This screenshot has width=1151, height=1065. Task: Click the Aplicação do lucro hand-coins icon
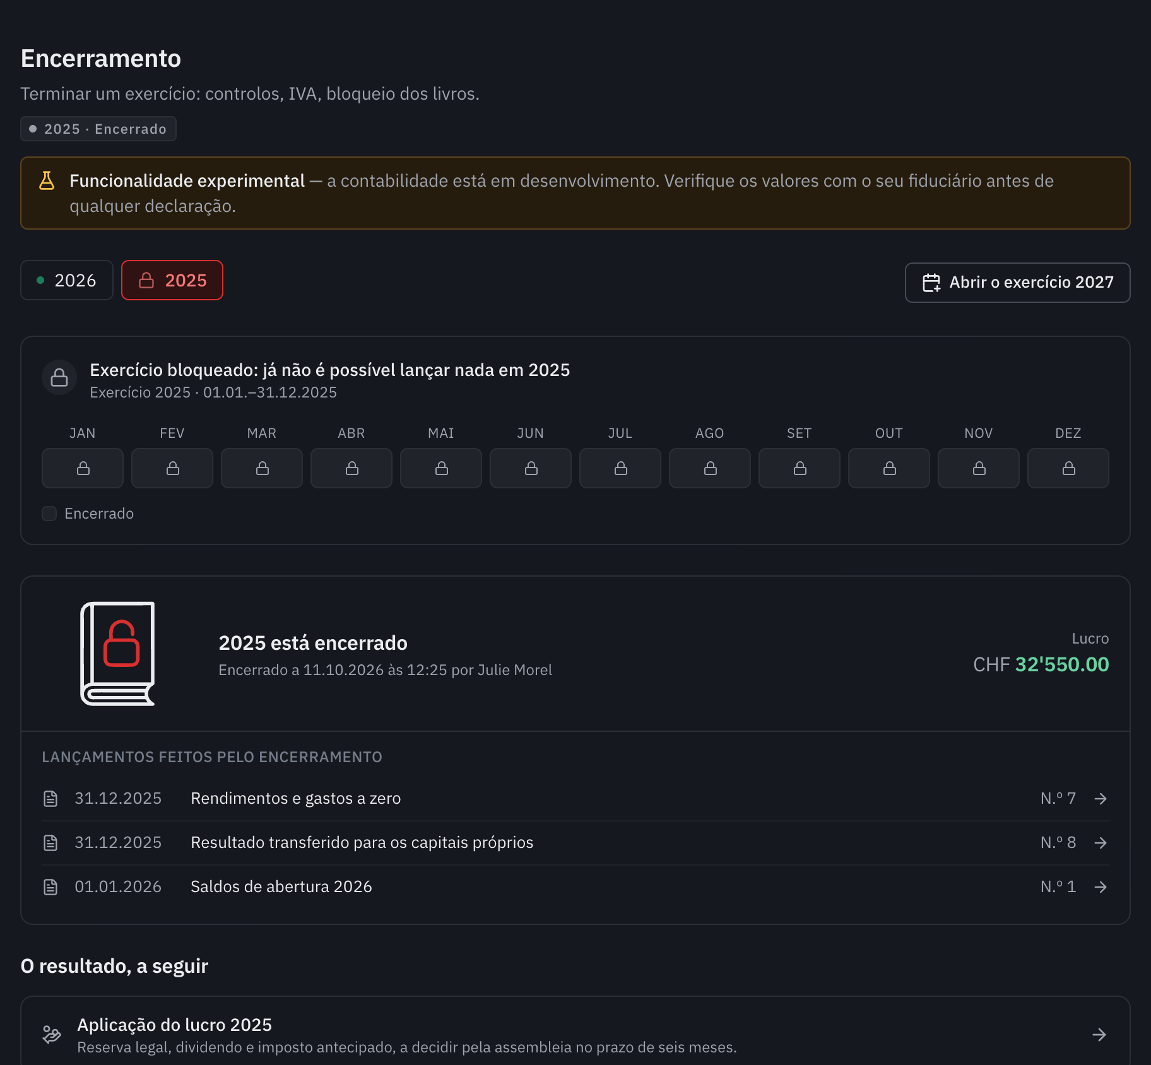[52, 1035]
